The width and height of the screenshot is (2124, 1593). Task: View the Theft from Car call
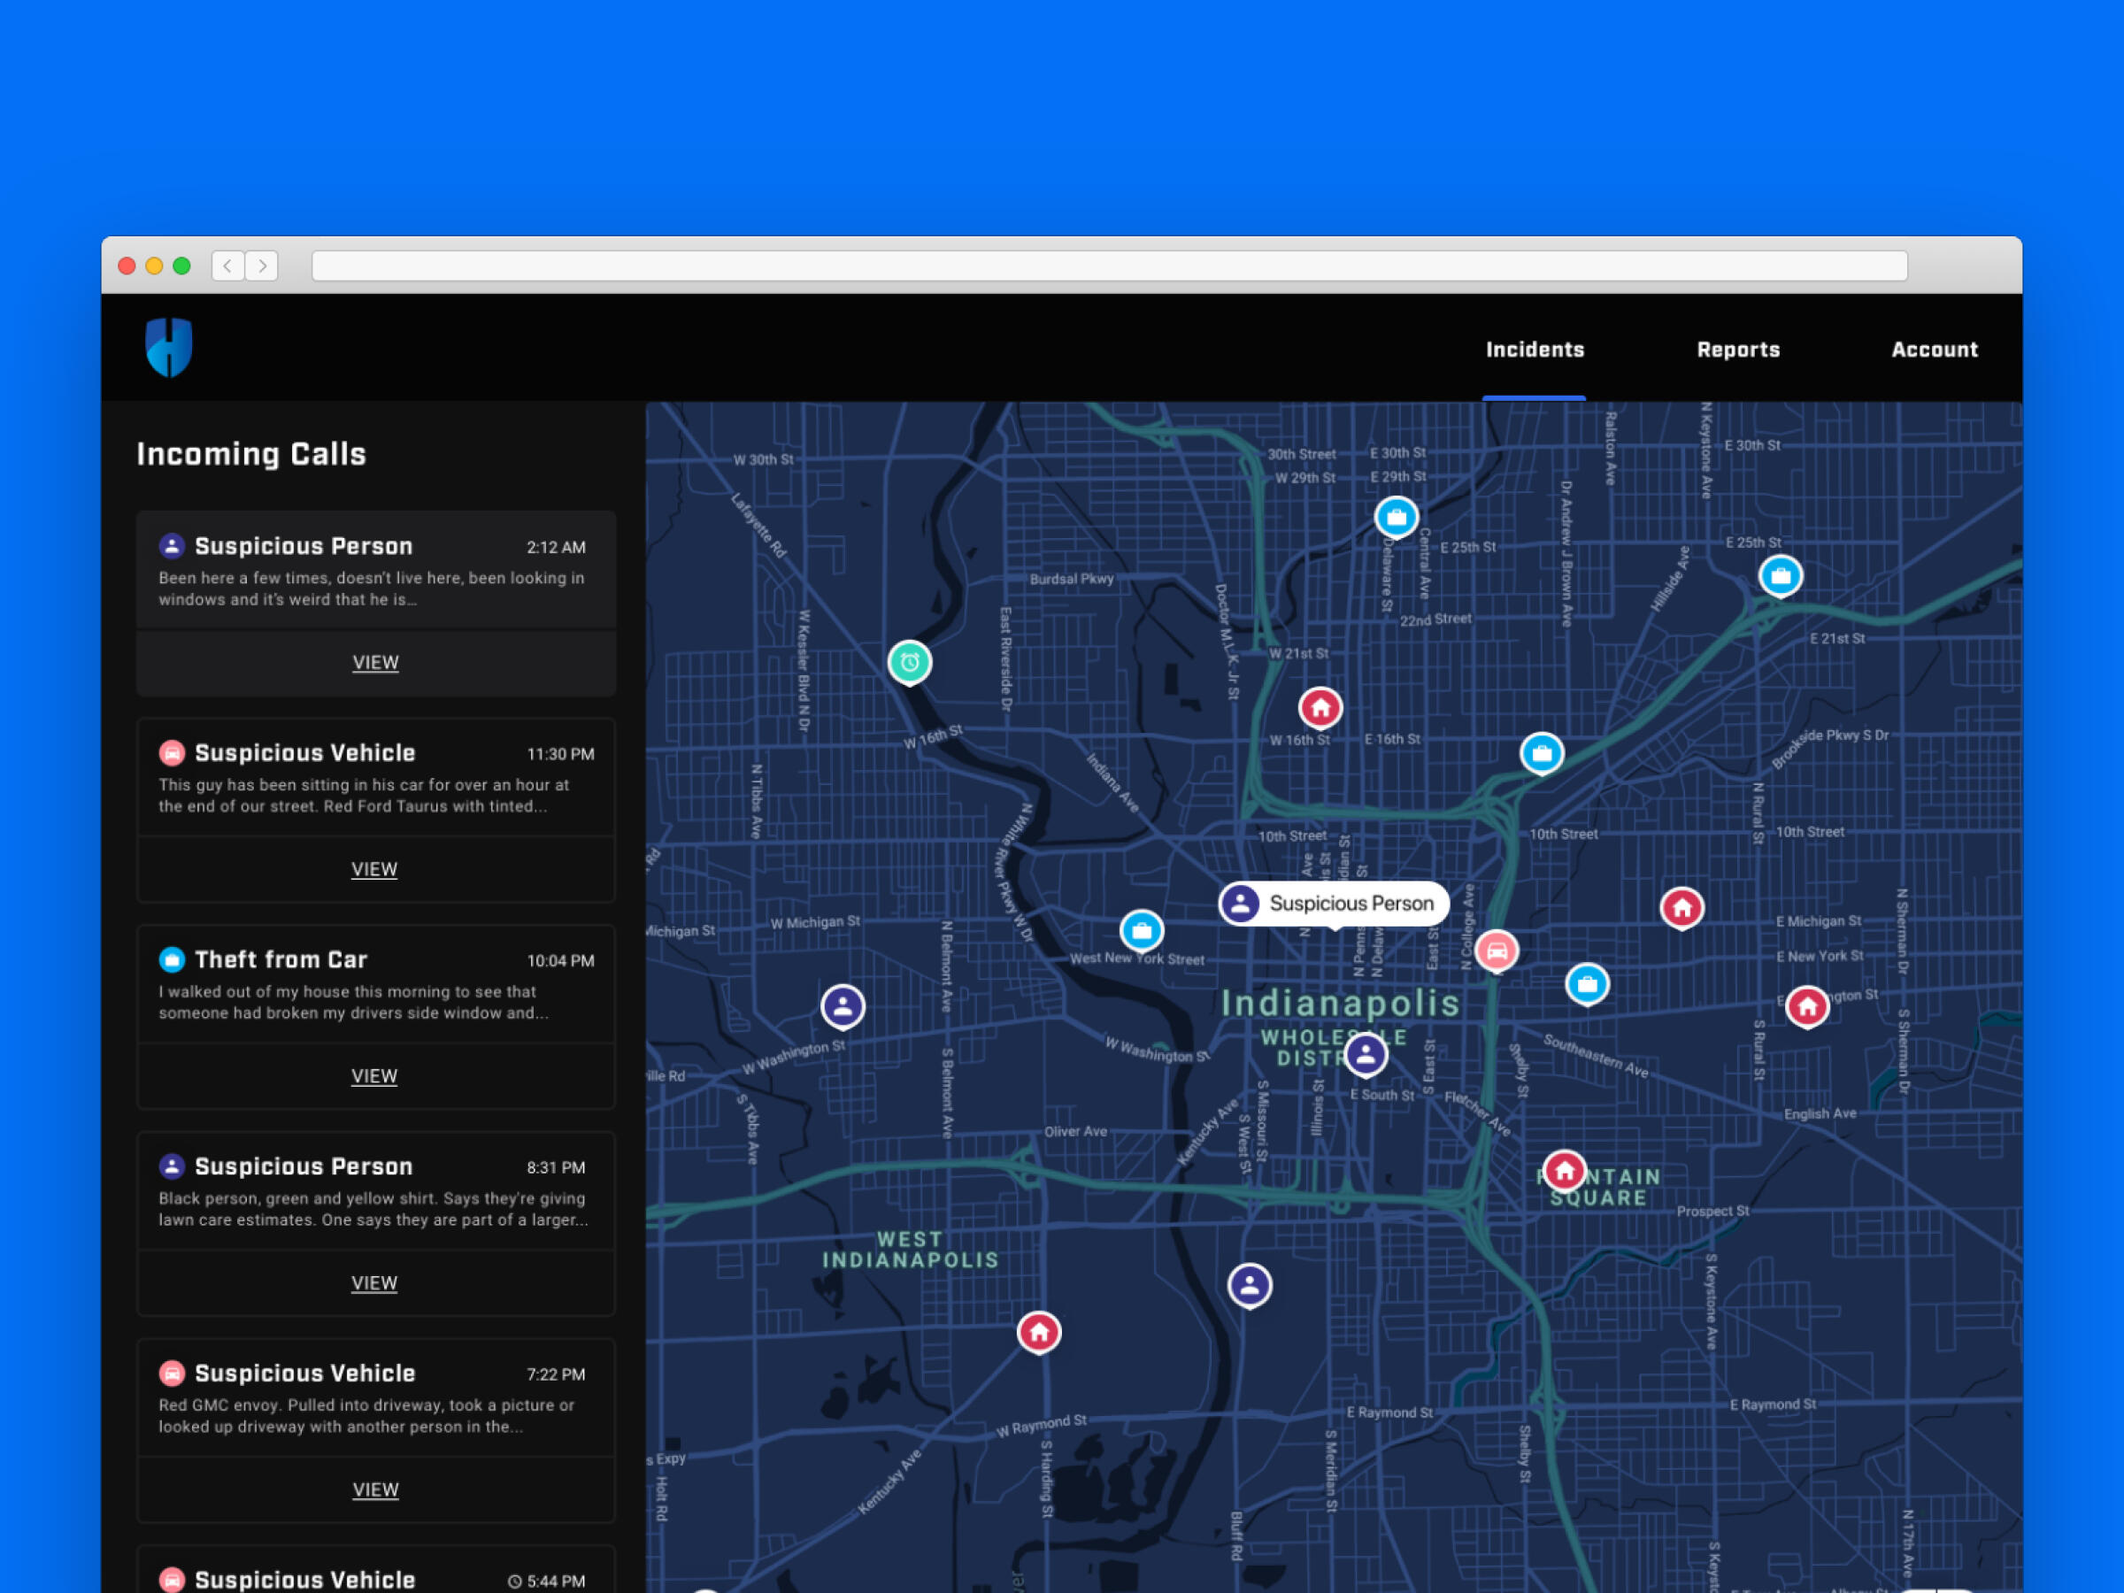click(374, 1075)
